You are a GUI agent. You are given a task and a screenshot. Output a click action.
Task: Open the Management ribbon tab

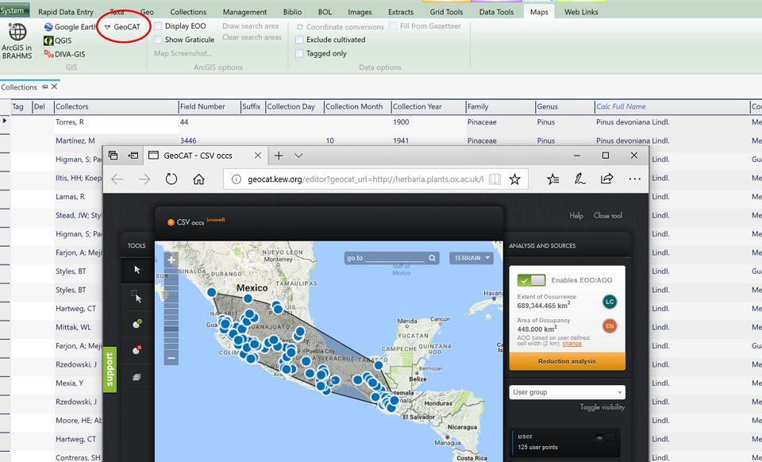(x=244, y=12)
